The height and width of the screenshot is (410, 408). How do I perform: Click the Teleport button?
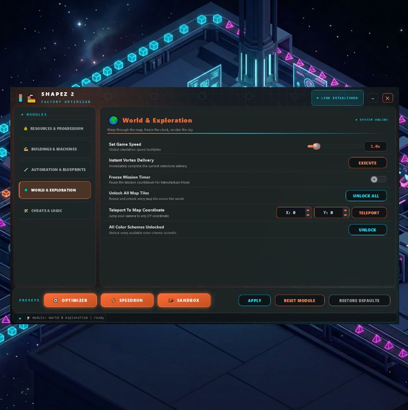[x=369, y=213]
